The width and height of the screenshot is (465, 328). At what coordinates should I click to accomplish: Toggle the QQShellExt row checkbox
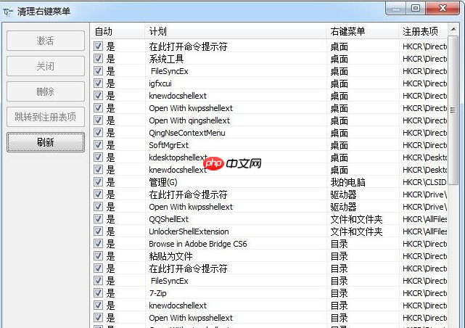click(98, 219)
